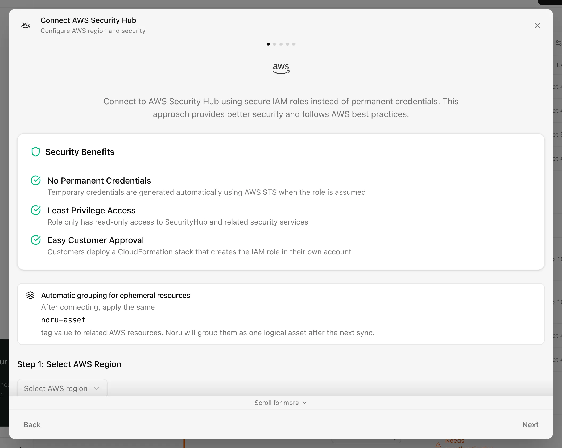The height and width of the screenshot is (448, 562).
Task: Click checkmark icon next to Easy Customer Approval
Action: pyautogui.click(x=36, y=240)
